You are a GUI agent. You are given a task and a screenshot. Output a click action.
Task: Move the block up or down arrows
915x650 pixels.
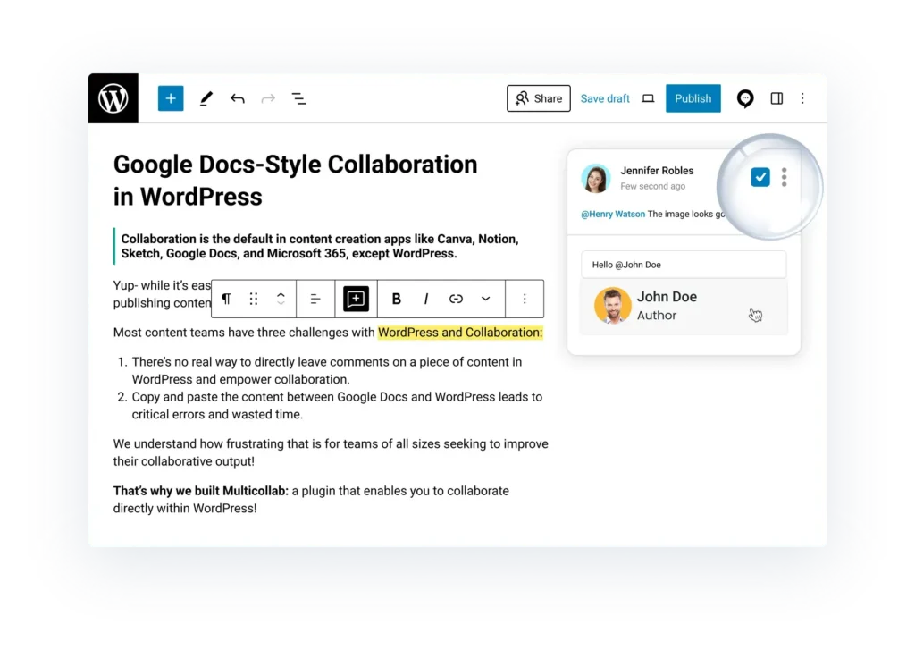[281, 299]
